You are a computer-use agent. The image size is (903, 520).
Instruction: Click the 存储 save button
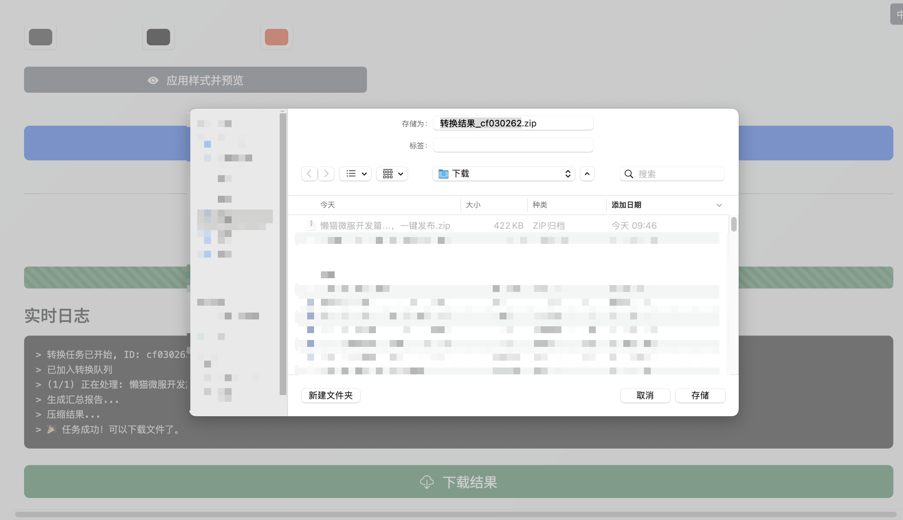click(x=700, y=395)
